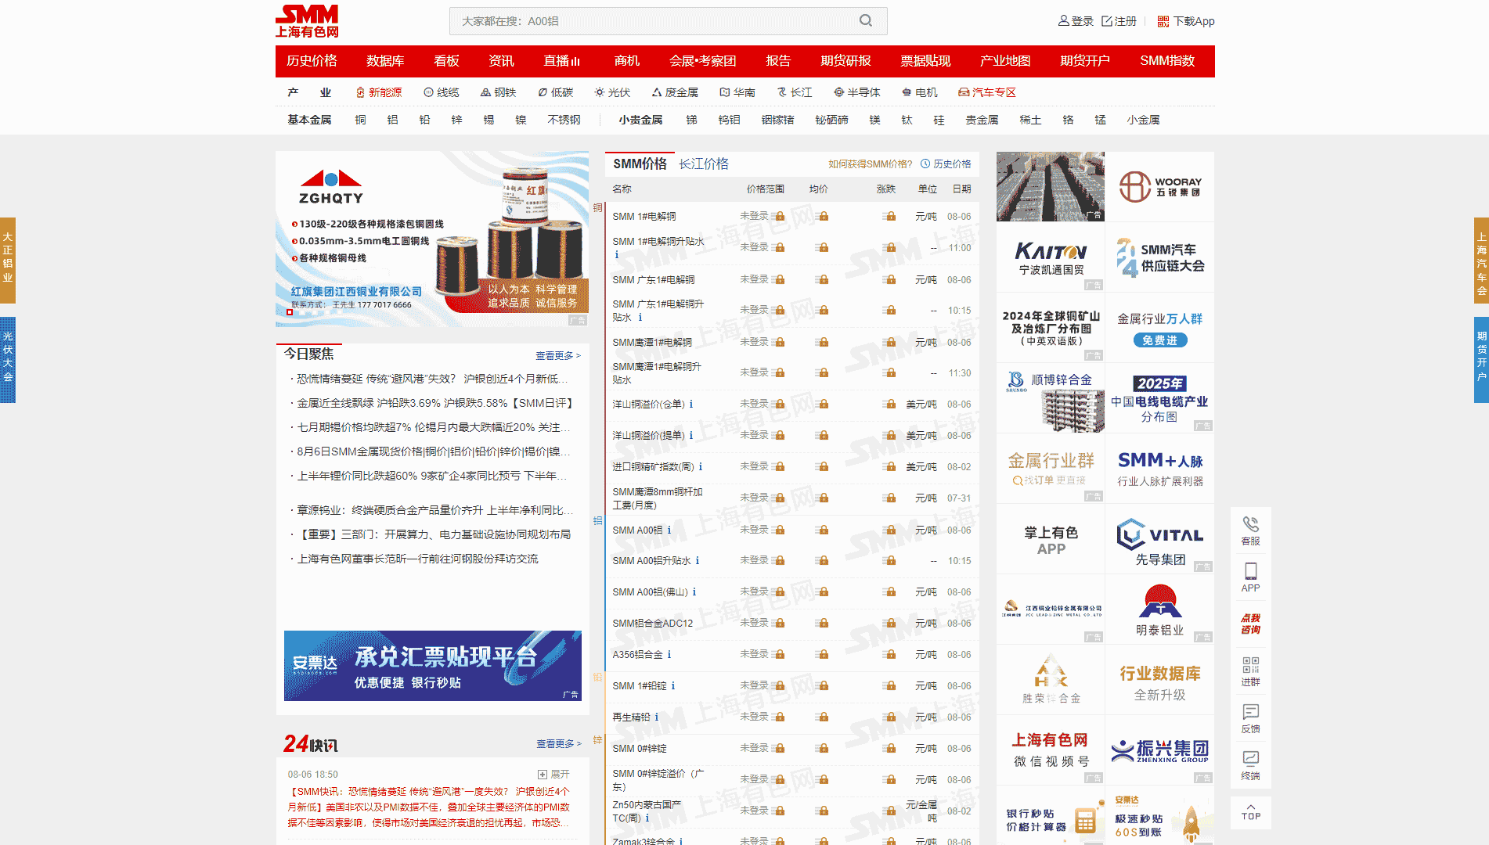Click the 点我咨询 consult icon
This screenshot has height=845, width=1489.
1251,624
